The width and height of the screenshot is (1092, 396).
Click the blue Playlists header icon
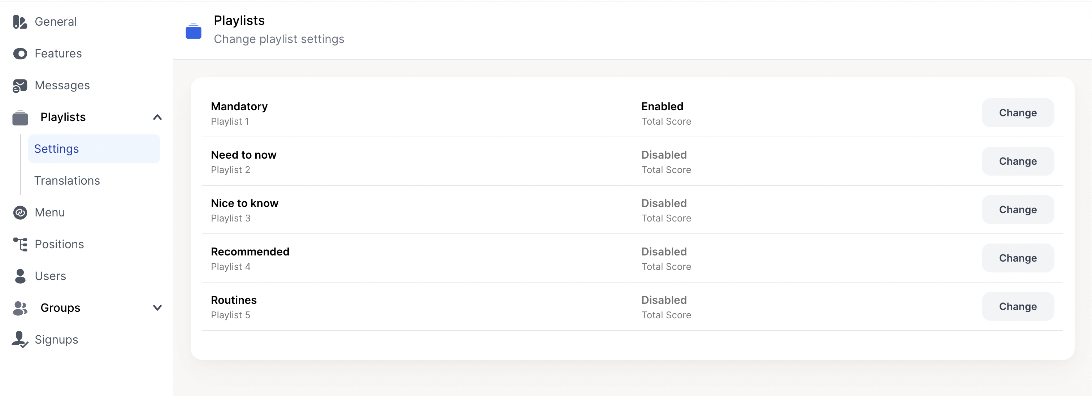pos(193,31)
